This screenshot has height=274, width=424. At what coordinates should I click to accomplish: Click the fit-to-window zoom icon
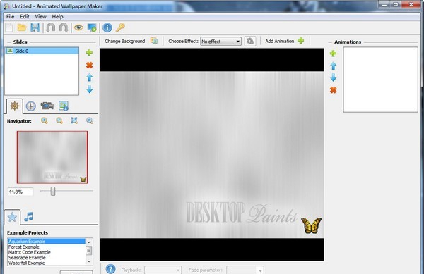click(x=74, y=120)
